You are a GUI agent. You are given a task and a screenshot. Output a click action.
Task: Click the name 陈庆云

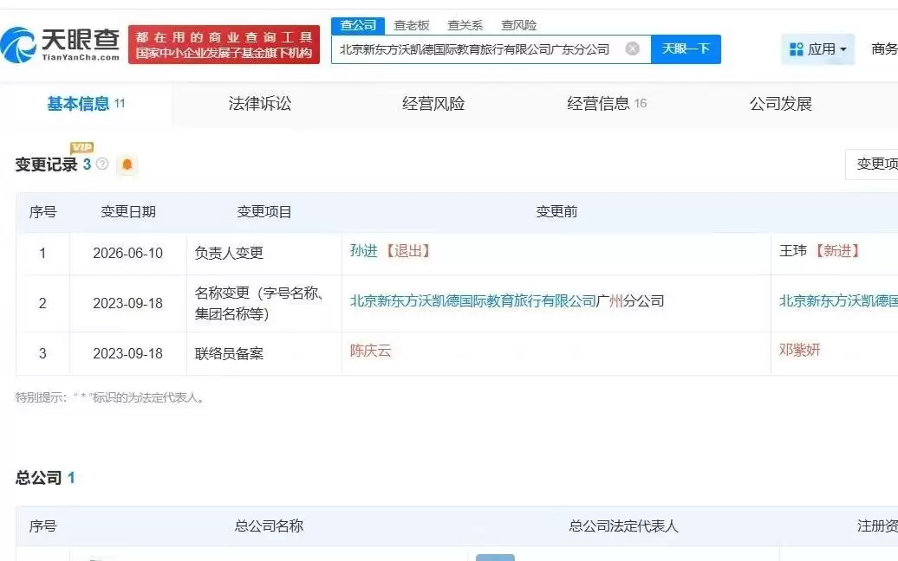[370, 351]
